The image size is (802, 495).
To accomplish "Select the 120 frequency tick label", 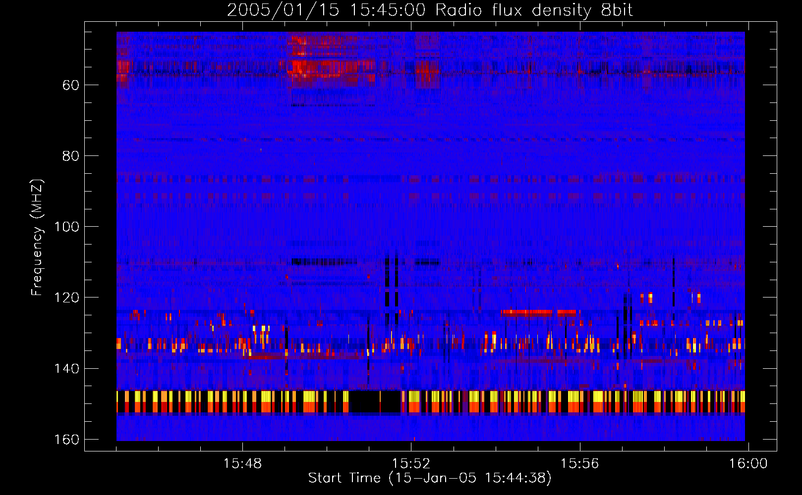I will (66, 297).
